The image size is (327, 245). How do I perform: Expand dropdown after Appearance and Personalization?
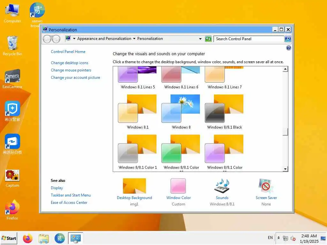(x=134, y=39)
